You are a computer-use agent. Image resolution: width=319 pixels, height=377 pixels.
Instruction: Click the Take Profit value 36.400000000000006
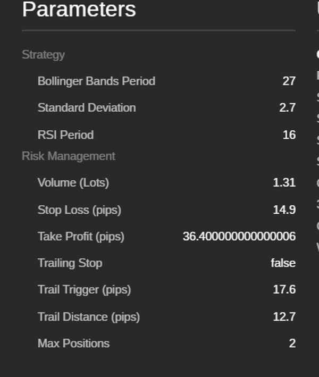tap(239, 237)
